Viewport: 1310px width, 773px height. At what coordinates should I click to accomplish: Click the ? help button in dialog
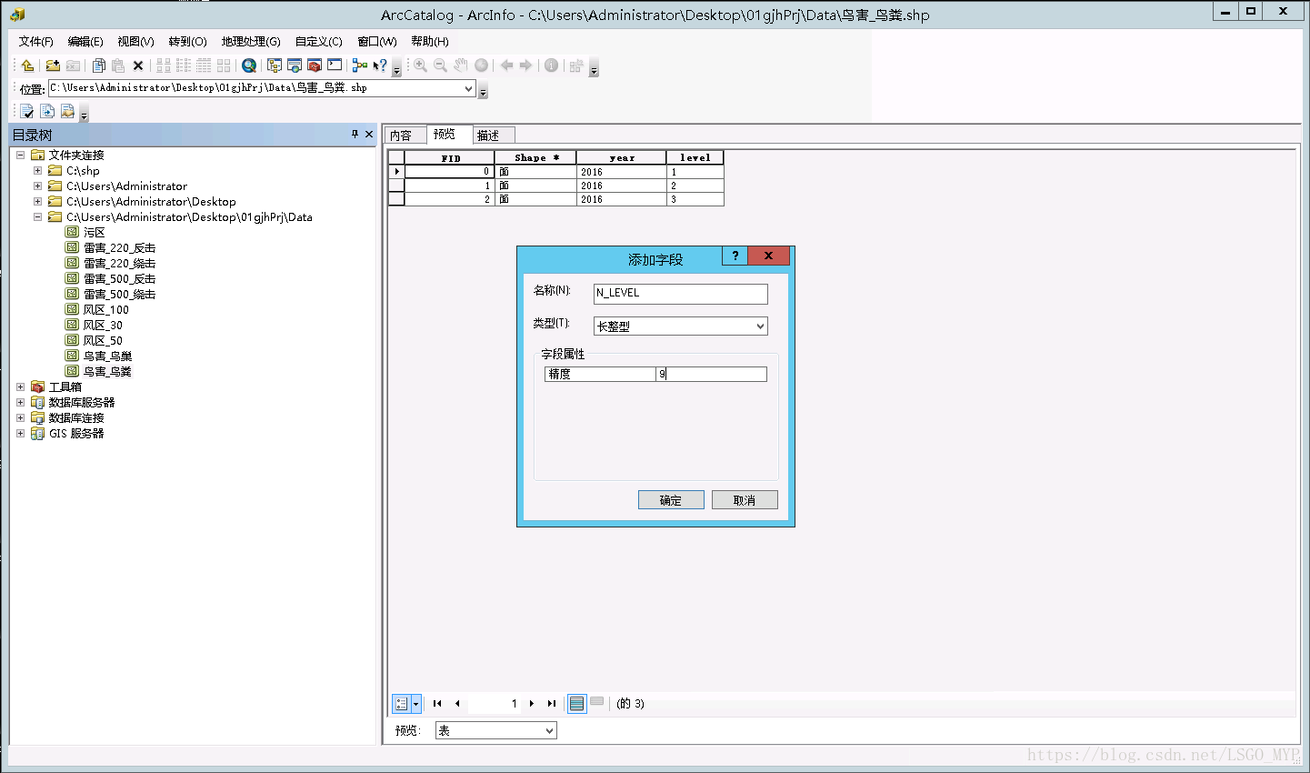point(735,256)
